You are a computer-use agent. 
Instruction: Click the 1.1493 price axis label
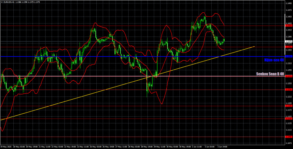point(289,3)
